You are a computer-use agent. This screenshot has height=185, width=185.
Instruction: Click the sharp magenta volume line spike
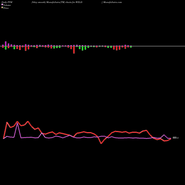pyautogui.click(x=17, y=123)
